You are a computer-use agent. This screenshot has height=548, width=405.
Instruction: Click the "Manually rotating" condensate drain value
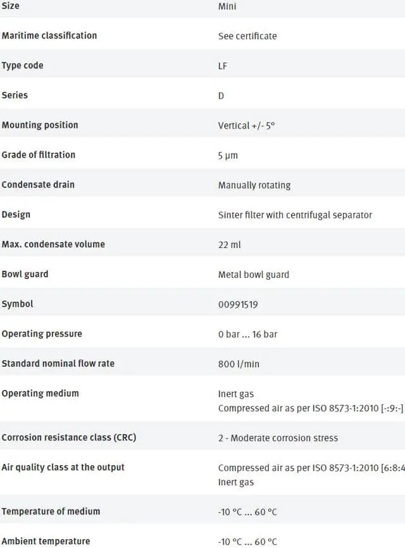coord(254,185)
